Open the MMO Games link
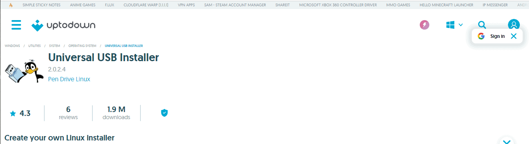Image resolution: width=529 pixels, height=144 pixels. [x=398, y=5]
